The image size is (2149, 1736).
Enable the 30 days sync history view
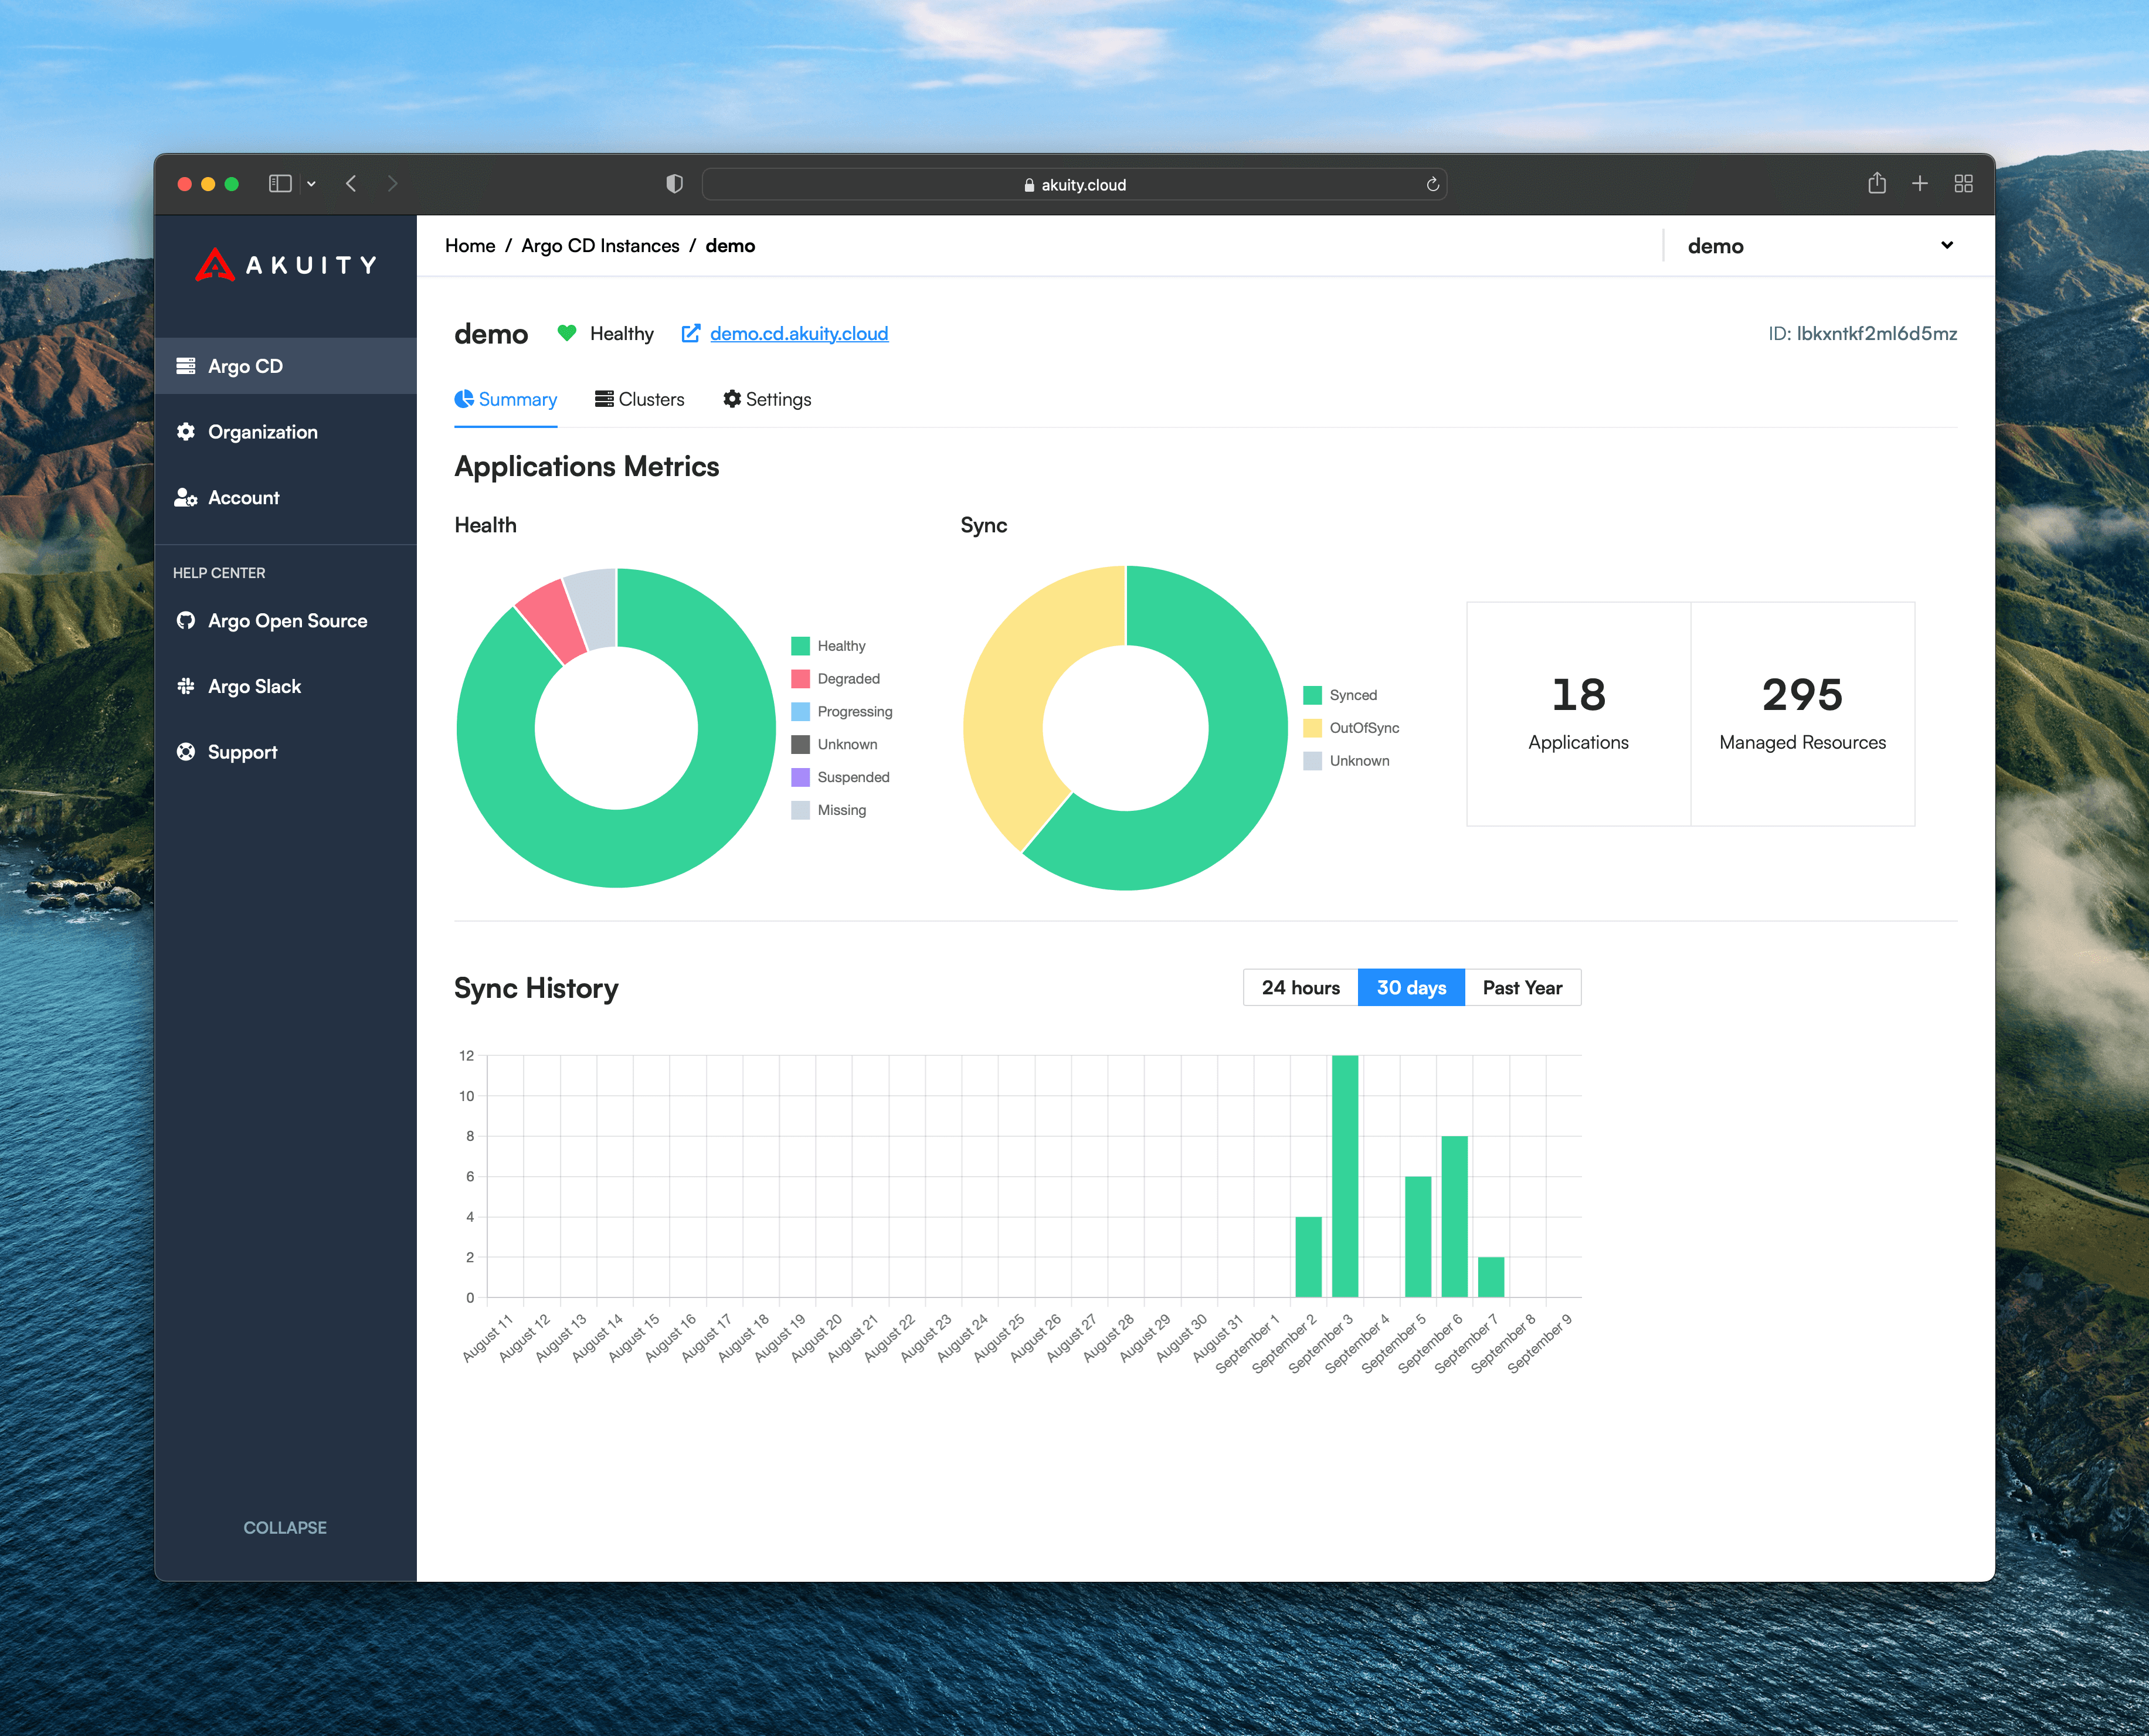click(x=1411, y=987)
